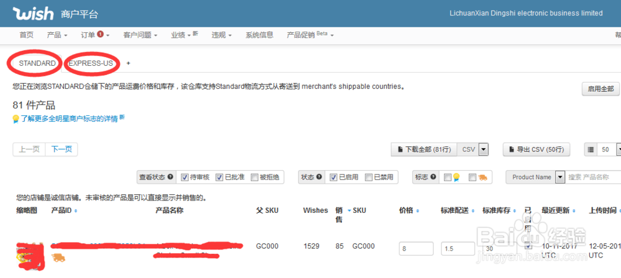Click the inventory field showing 30
Viewport: 621px width, 278px height.
click(x=499, y=249)
